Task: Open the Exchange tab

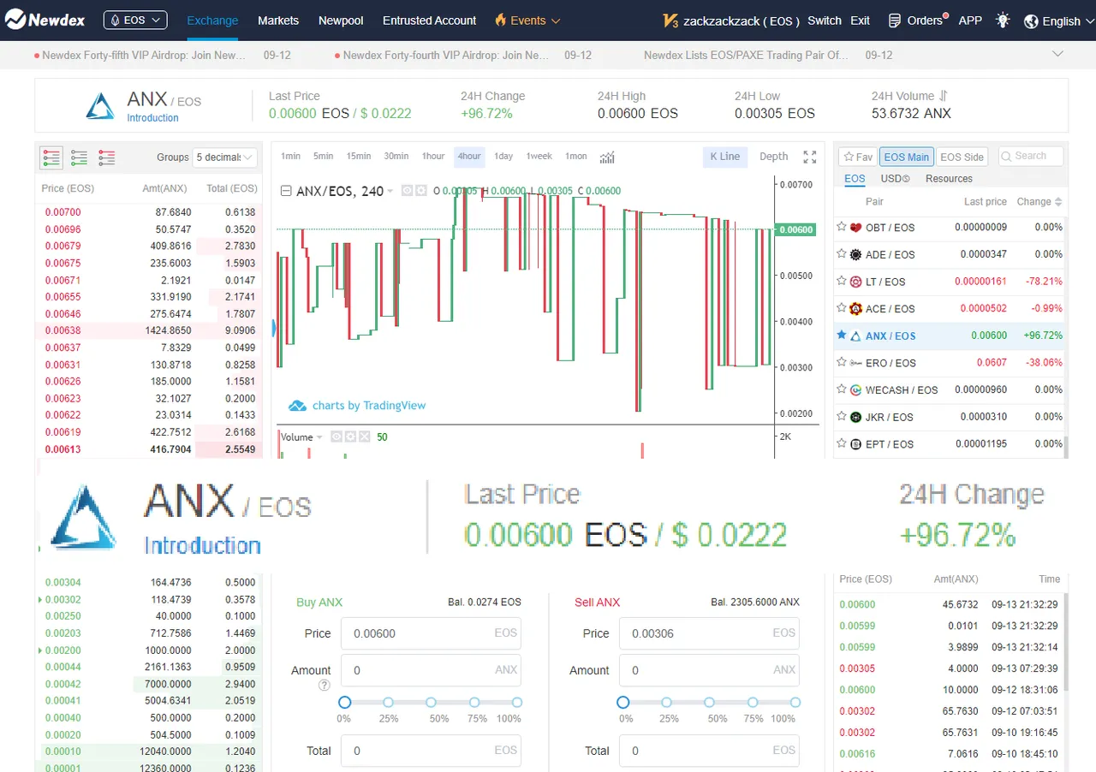Action: pyautogui.click(x=212, y=20)
